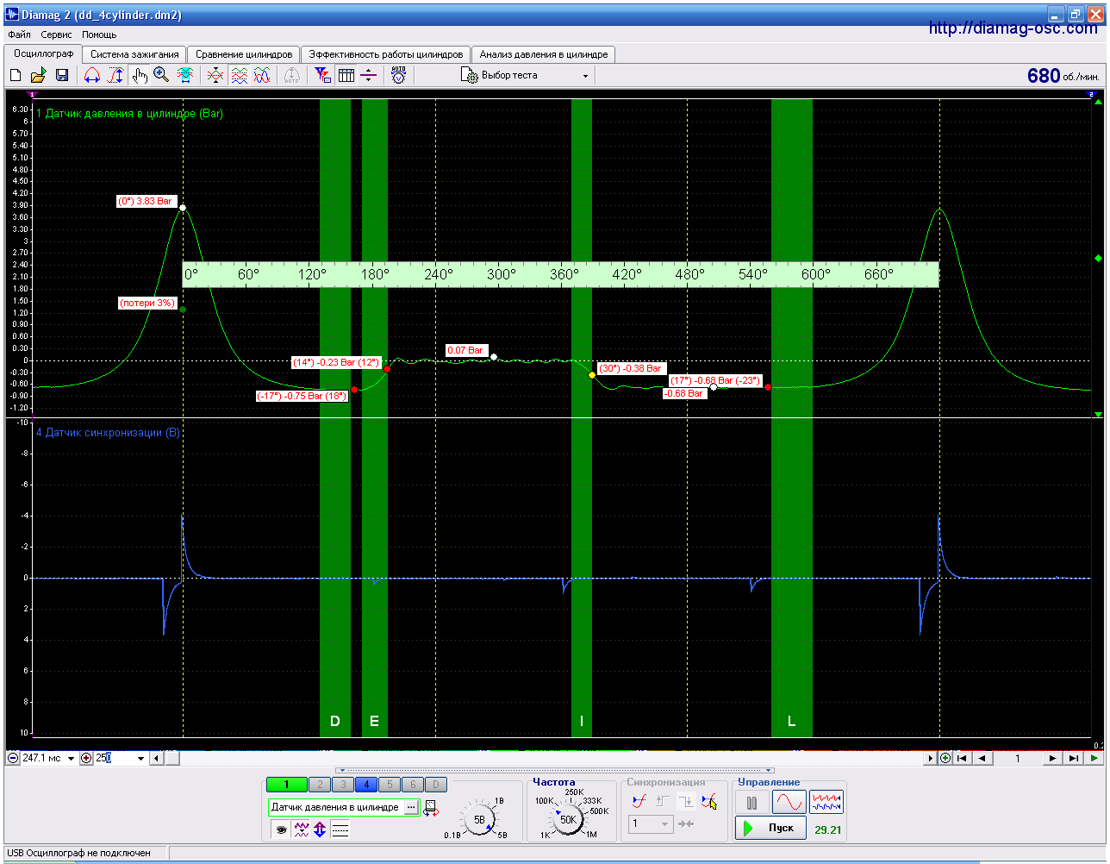The image size is (1110, 864).
Task: Open the Сервис menu
Action: pyautogui.click(x=57, y=34)
